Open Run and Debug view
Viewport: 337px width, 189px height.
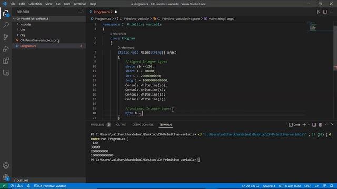(x=6, y=49)
